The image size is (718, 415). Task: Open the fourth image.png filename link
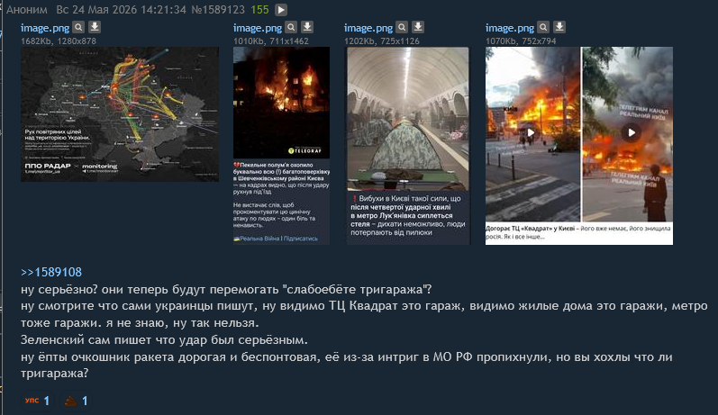[510, 28]
